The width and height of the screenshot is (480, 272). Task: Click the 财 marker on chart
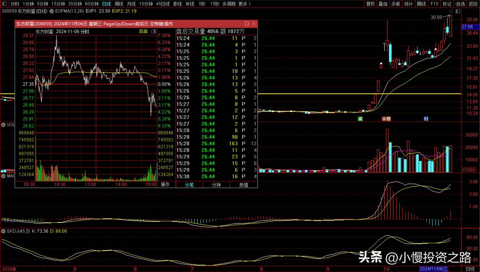pyautogui.click(x=426, y=119)
